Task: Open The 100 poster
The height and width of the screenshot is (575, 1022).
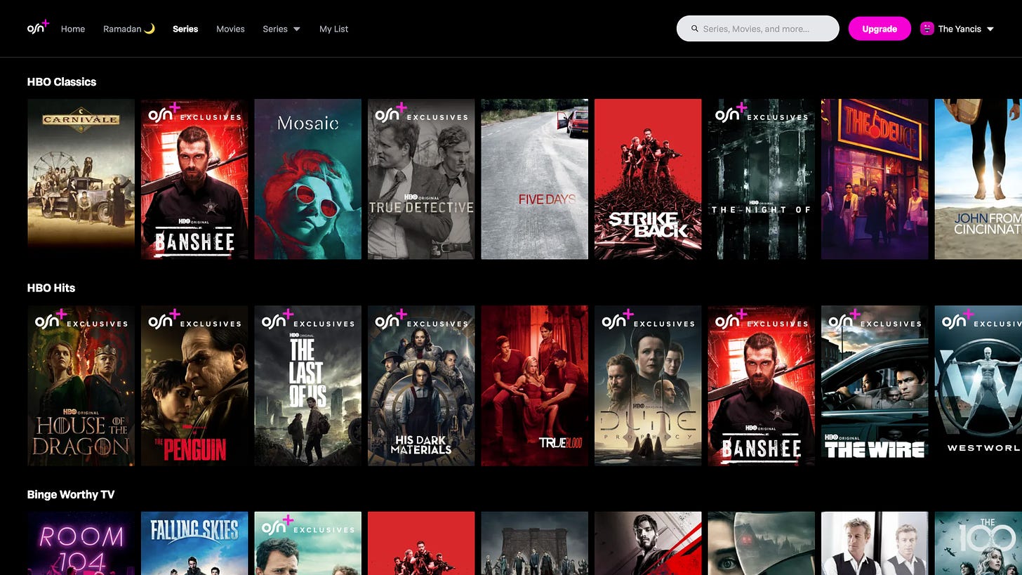Action: [x=978, y=543]
